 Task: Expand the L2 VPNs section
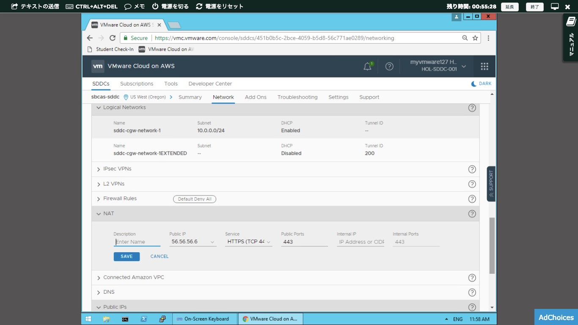pyautogui.click(x=99, y=184)
